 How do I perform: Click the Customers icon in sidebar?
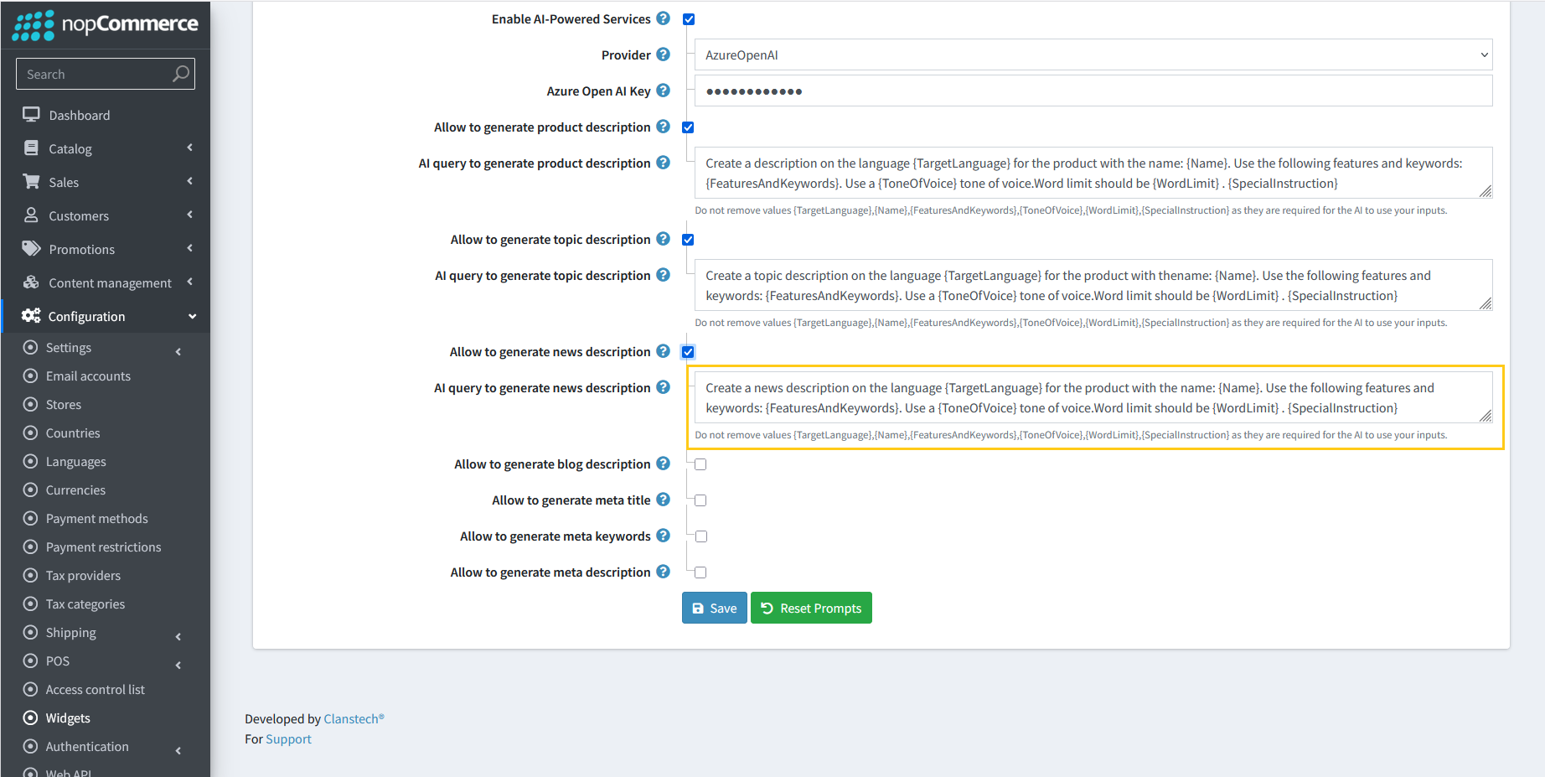pos(31,215)
